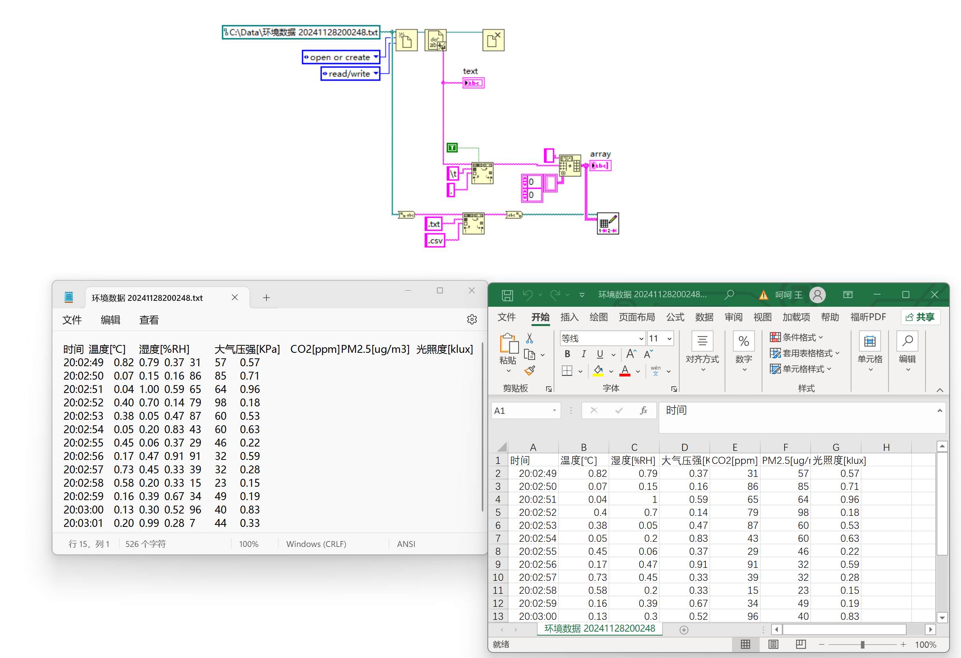961x658 pixels.
Task: Click the 共享 share button
Action: click(920, 317)
